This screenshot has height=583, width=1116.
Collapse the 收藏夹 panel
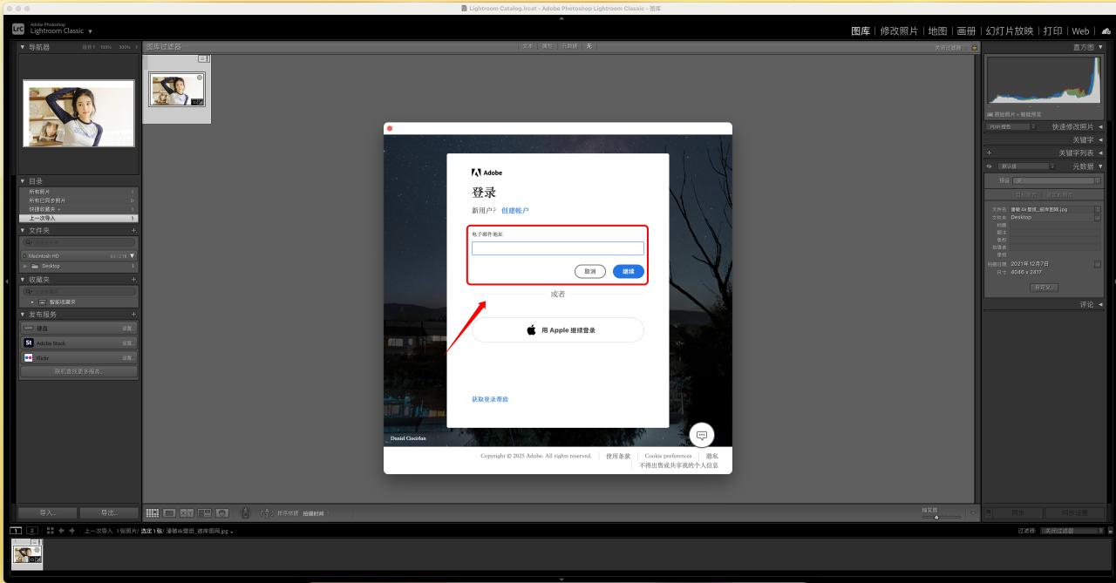[x=23, y=279]
